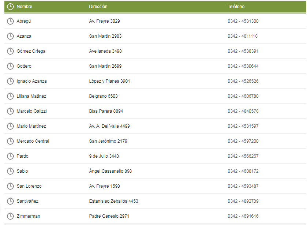Click phone number 0342 - 4531300
The width and height of the screenshot is (307, 225).
click(243, 21)
